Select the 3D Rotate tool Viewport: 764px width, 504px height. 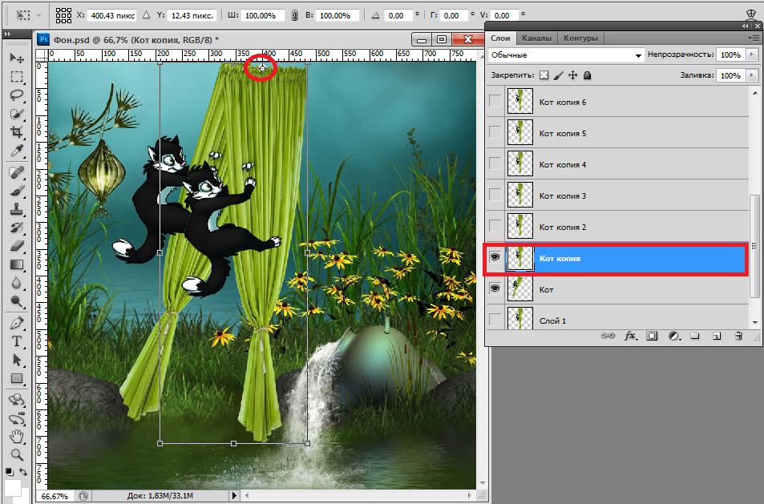pyautogui.click(x=17, y=400)
